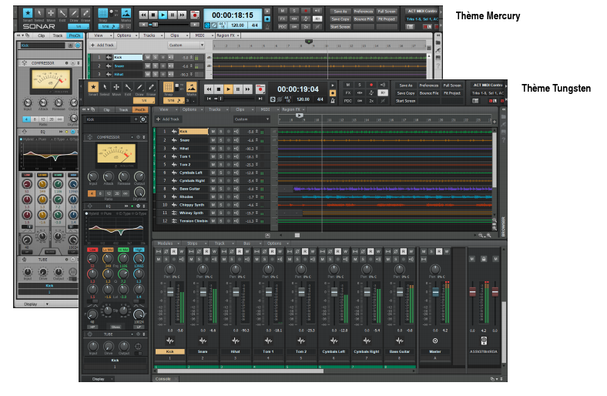Open the Custom track control dropdown in Tungsten
Screen dimensions: 607x396
point(251,119)
